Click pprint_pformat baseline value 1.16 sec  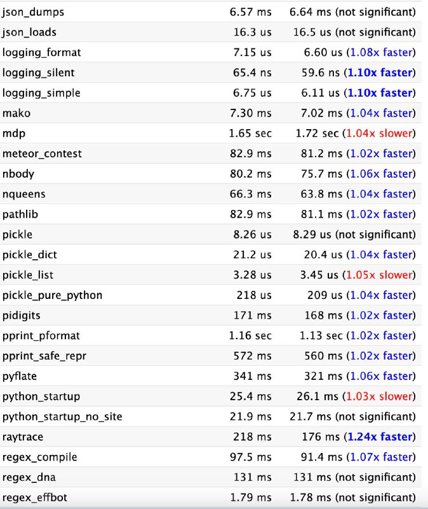point(250,336)
